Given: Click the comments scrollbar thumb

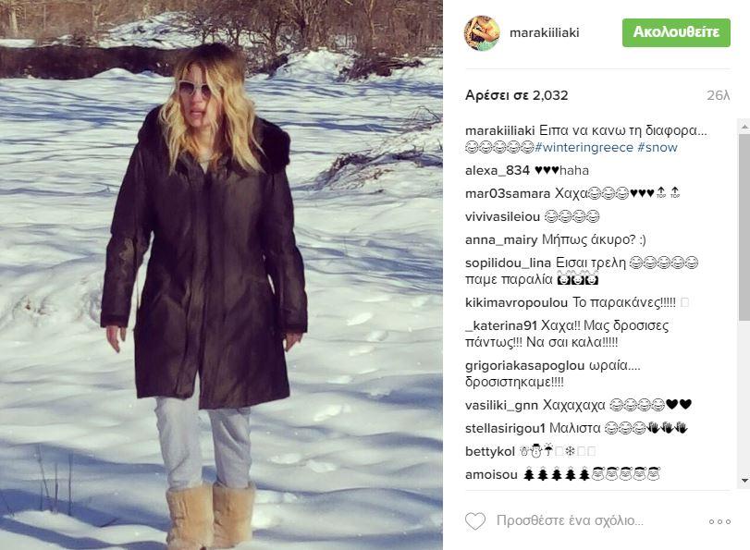Looking at the screenshot, I should tap(744, 227).
